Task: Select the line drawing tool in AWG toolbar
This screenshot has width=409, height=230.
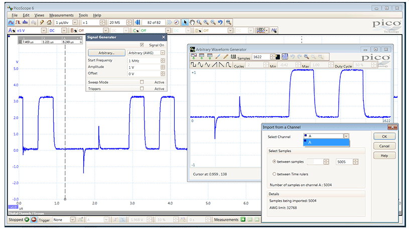Action: tap(226, 56)
